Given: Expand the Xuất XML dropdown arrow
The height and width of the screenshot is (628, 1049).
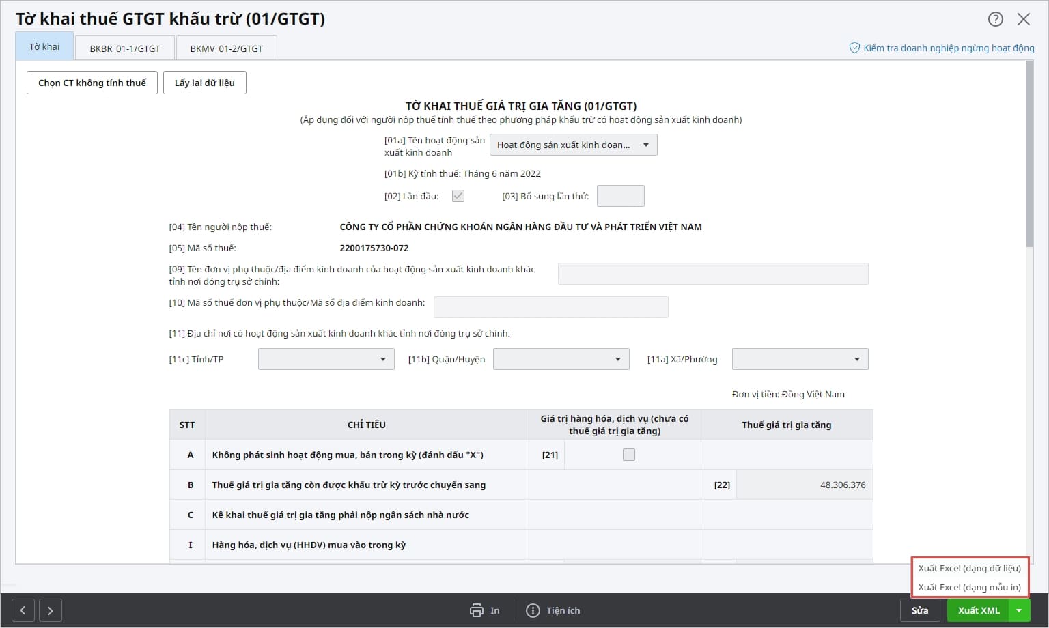Looking at the screenshot, I should point(1020,610).
